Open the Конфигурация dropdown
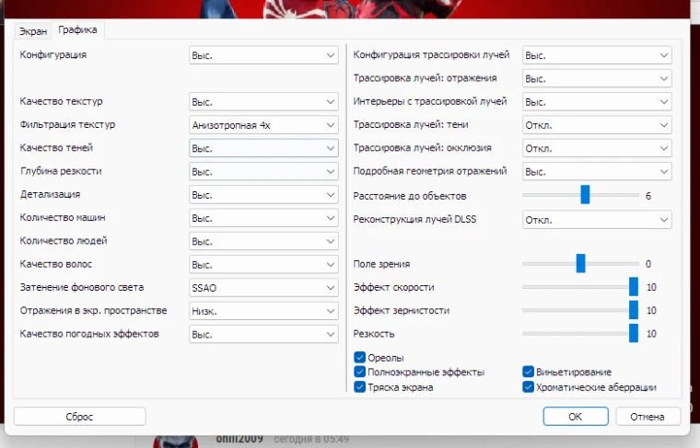 click(263, 55)
